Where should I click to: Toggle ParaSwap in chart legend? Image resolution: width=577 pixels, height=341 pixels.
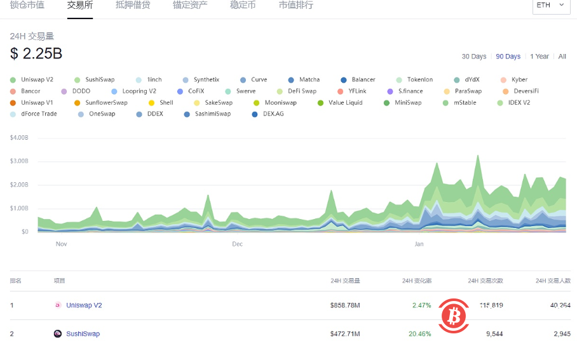pos(463,91)
